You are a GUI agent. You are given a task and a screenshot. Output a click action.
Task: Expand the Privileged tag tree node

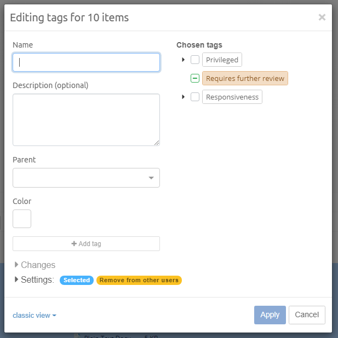click(184, 60)
